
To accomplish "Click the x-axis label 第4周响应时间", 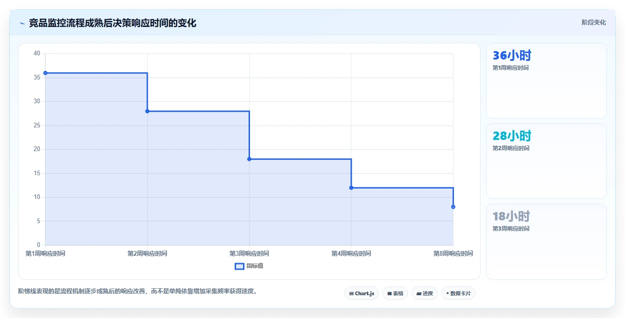I will point(351,253).
